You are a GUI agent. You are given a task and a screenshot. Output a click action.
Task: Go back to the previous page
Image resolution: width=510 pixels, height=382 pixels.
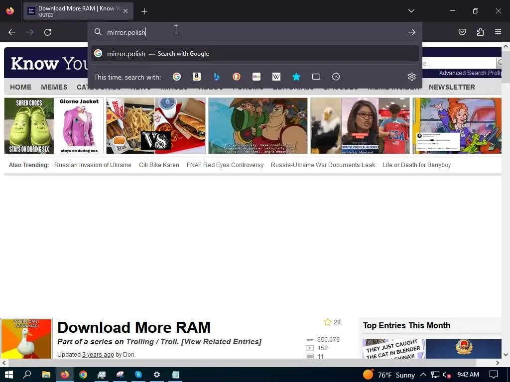pos(12,32)
